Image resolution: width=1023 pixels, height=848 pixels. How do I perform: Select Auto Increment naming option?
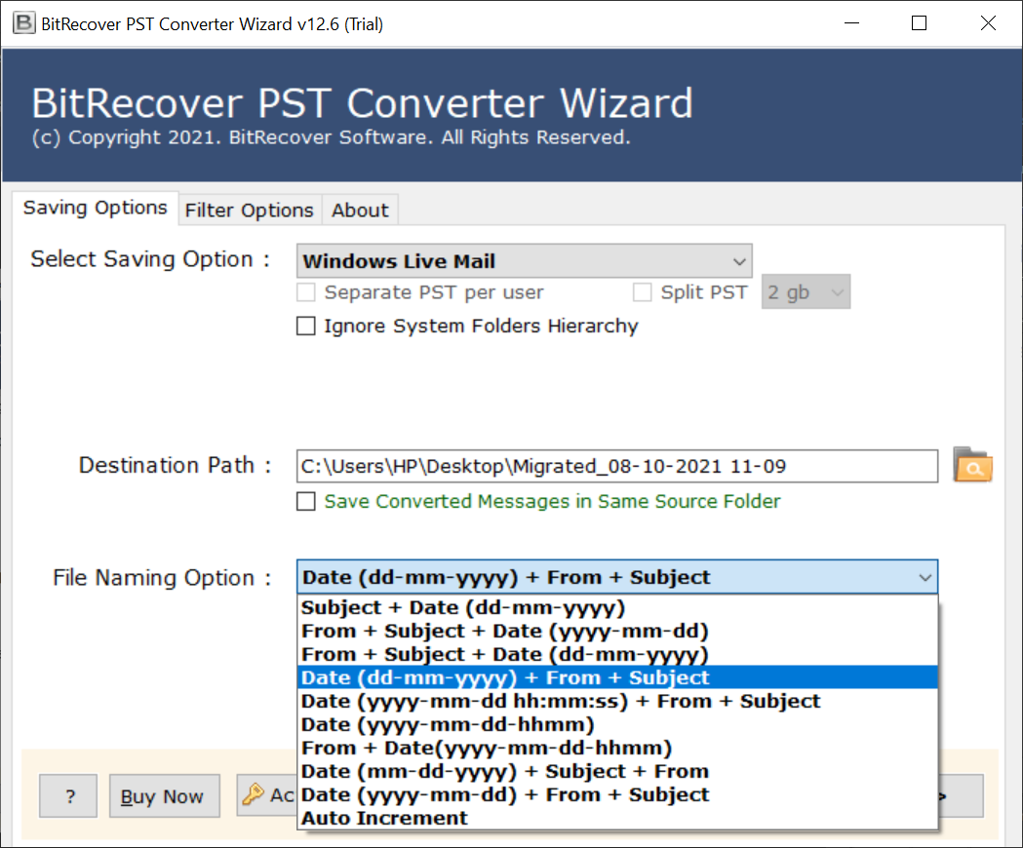tap(617, 818)
